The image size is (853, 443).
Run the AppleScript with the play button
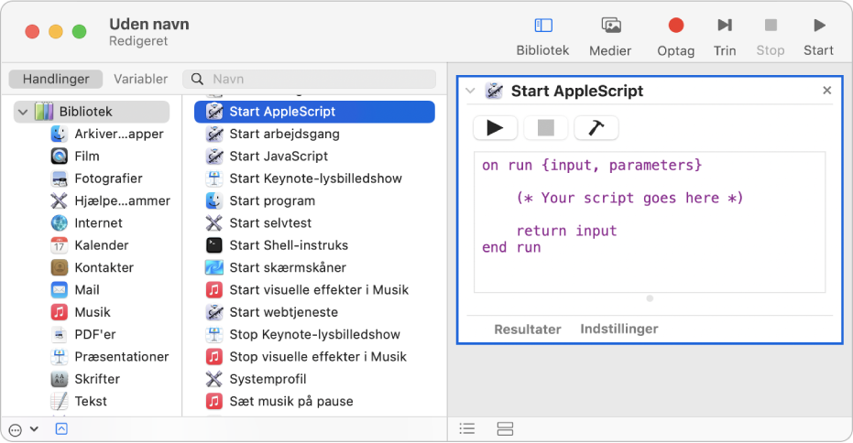(x=496, y=128)
